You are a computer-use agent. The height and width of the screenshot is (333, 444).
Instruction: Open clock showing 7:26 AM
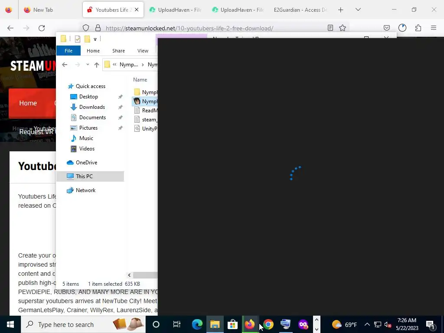407,324
